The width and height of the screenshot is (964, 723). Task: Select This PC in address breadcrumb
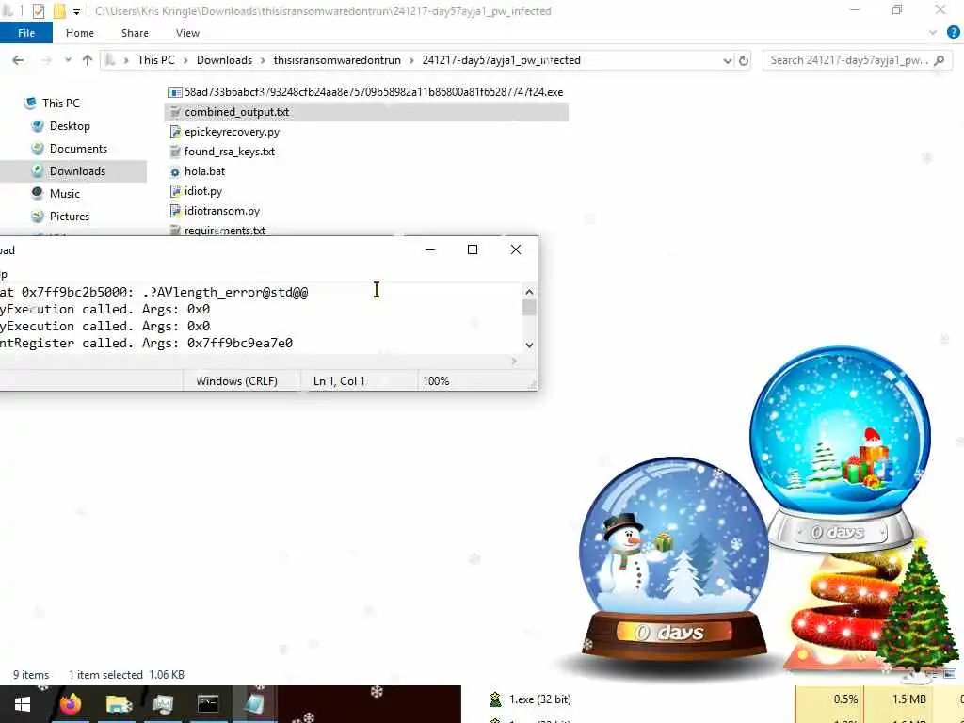pyautogui.click(x=155, y=60)
